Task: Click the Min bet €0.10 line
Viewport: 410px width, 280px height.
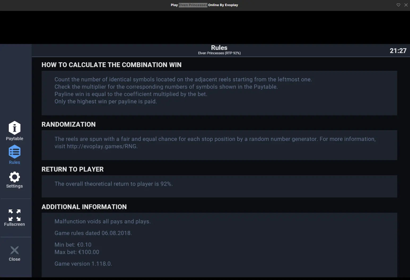Action: pos(73,245)
